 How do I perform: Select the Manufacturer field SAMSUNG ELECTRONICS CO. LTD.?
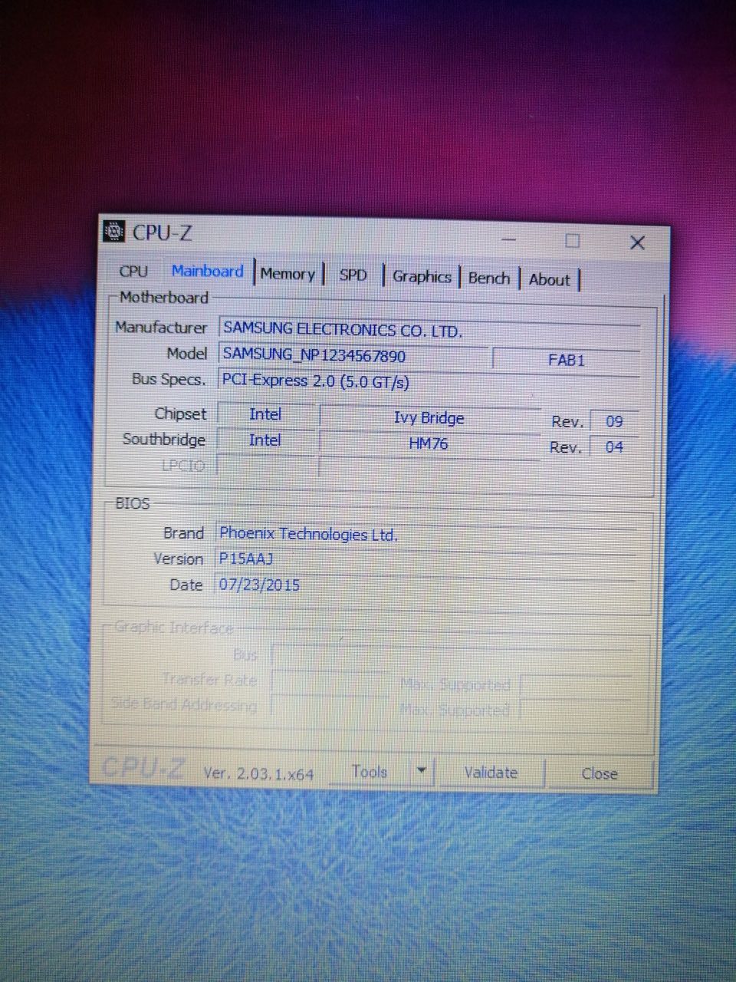(429, 330)
